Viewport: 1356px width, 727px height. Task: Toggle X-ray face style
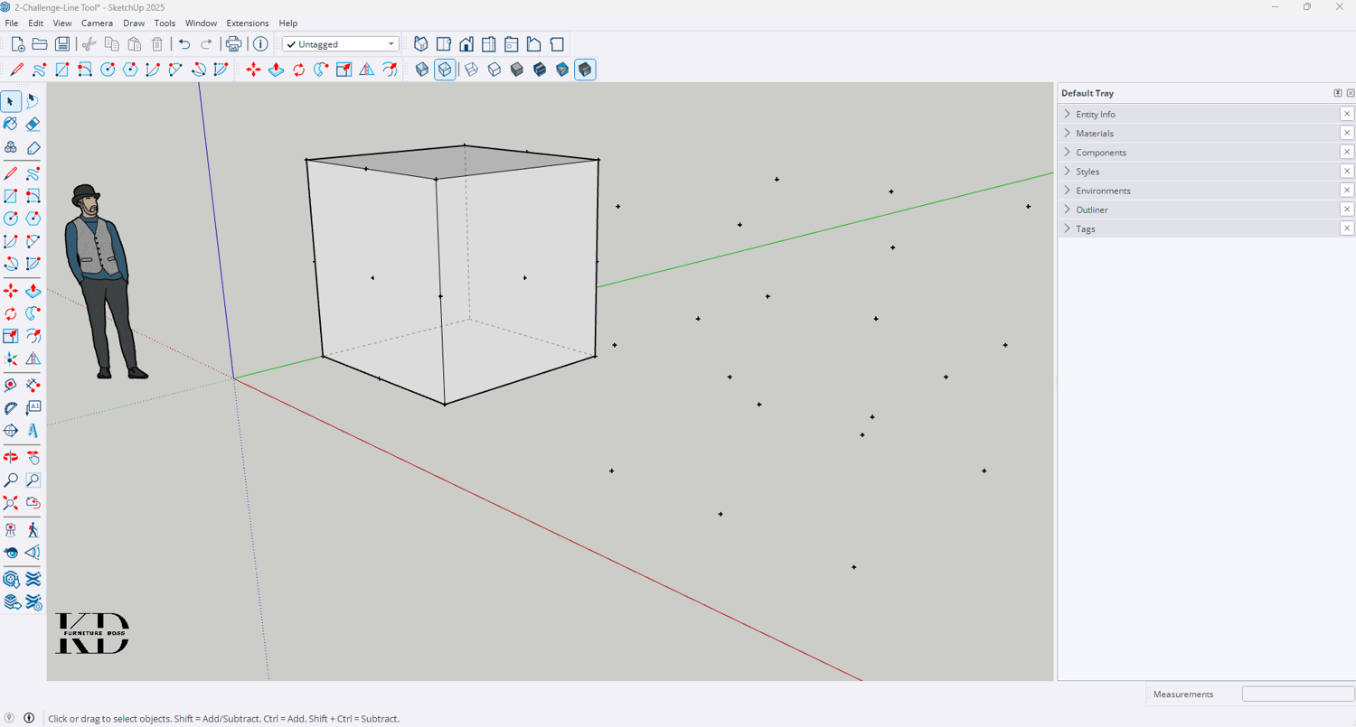[x=422, y=70]
